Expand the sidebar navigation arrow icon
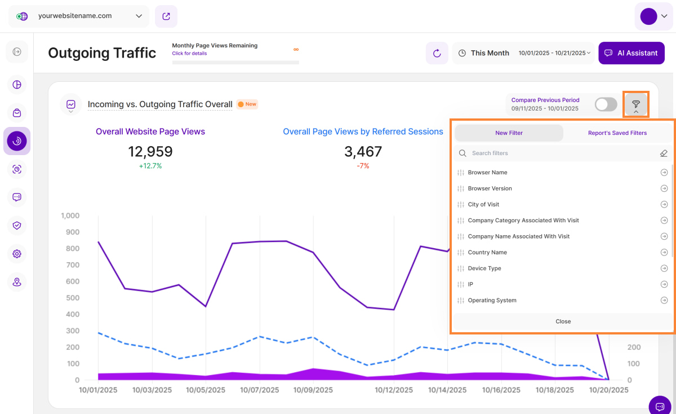 (x=17, y=52)
